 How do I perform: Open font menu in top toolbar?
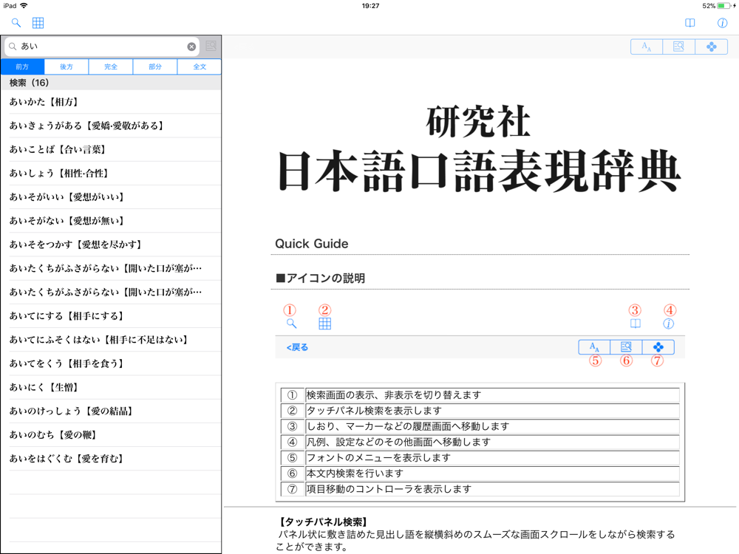[647, 47]
